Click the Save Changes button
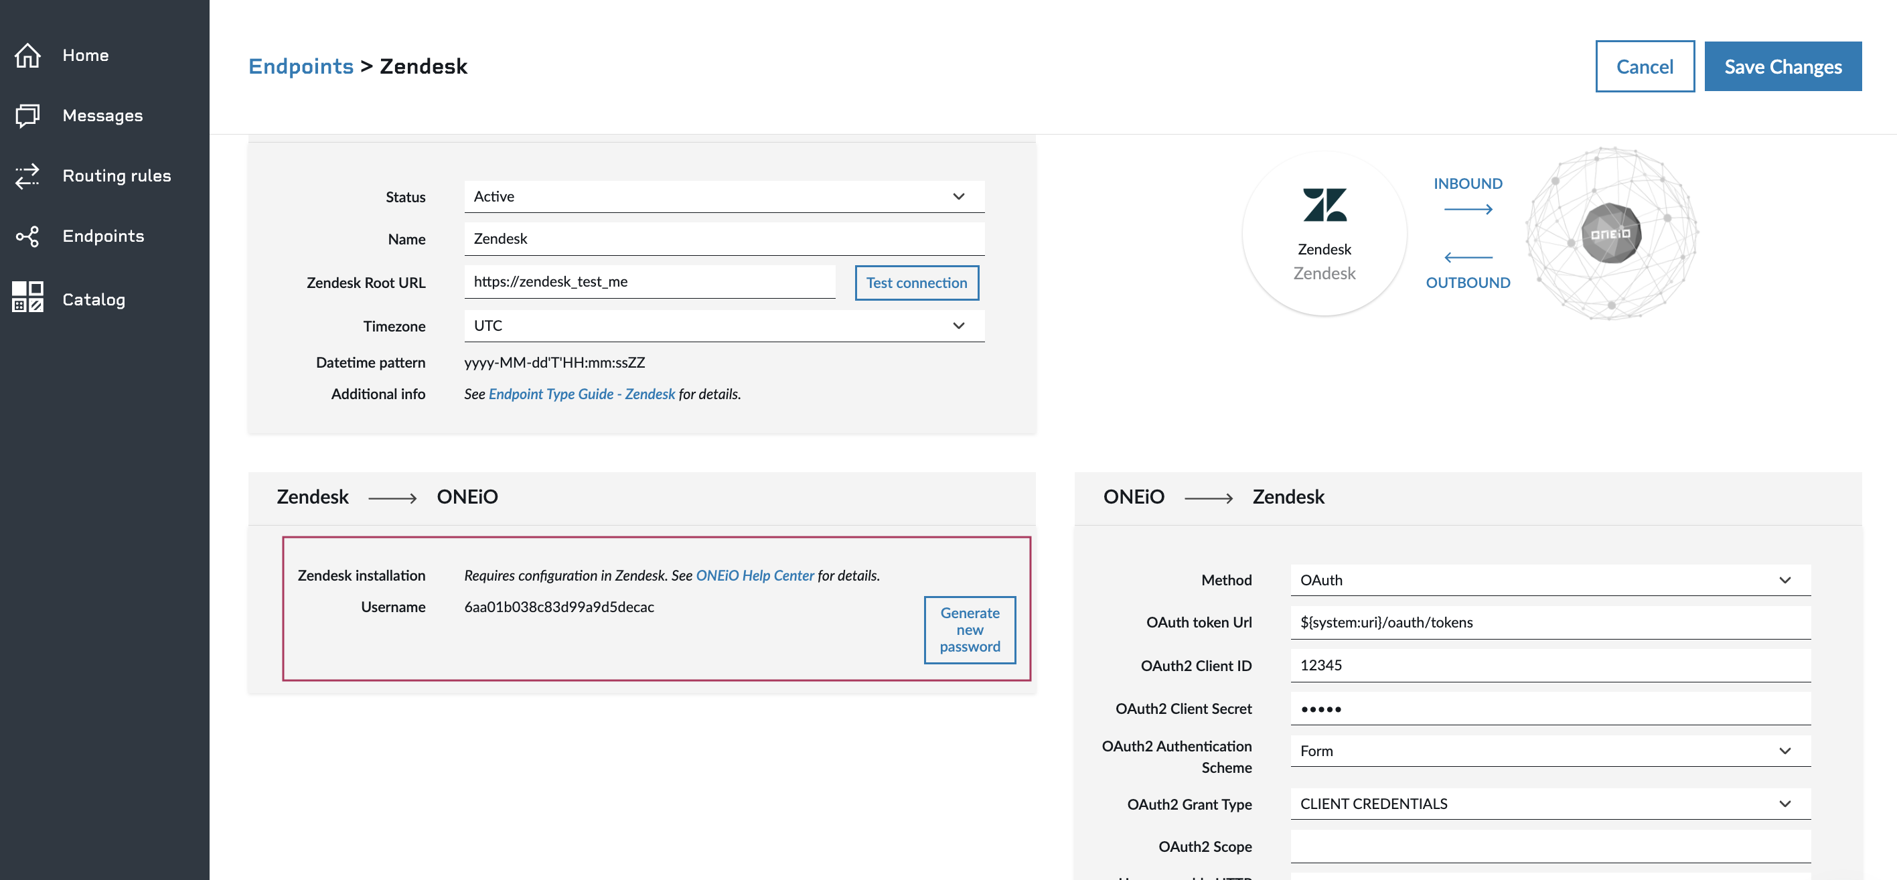 (1782, 66)
